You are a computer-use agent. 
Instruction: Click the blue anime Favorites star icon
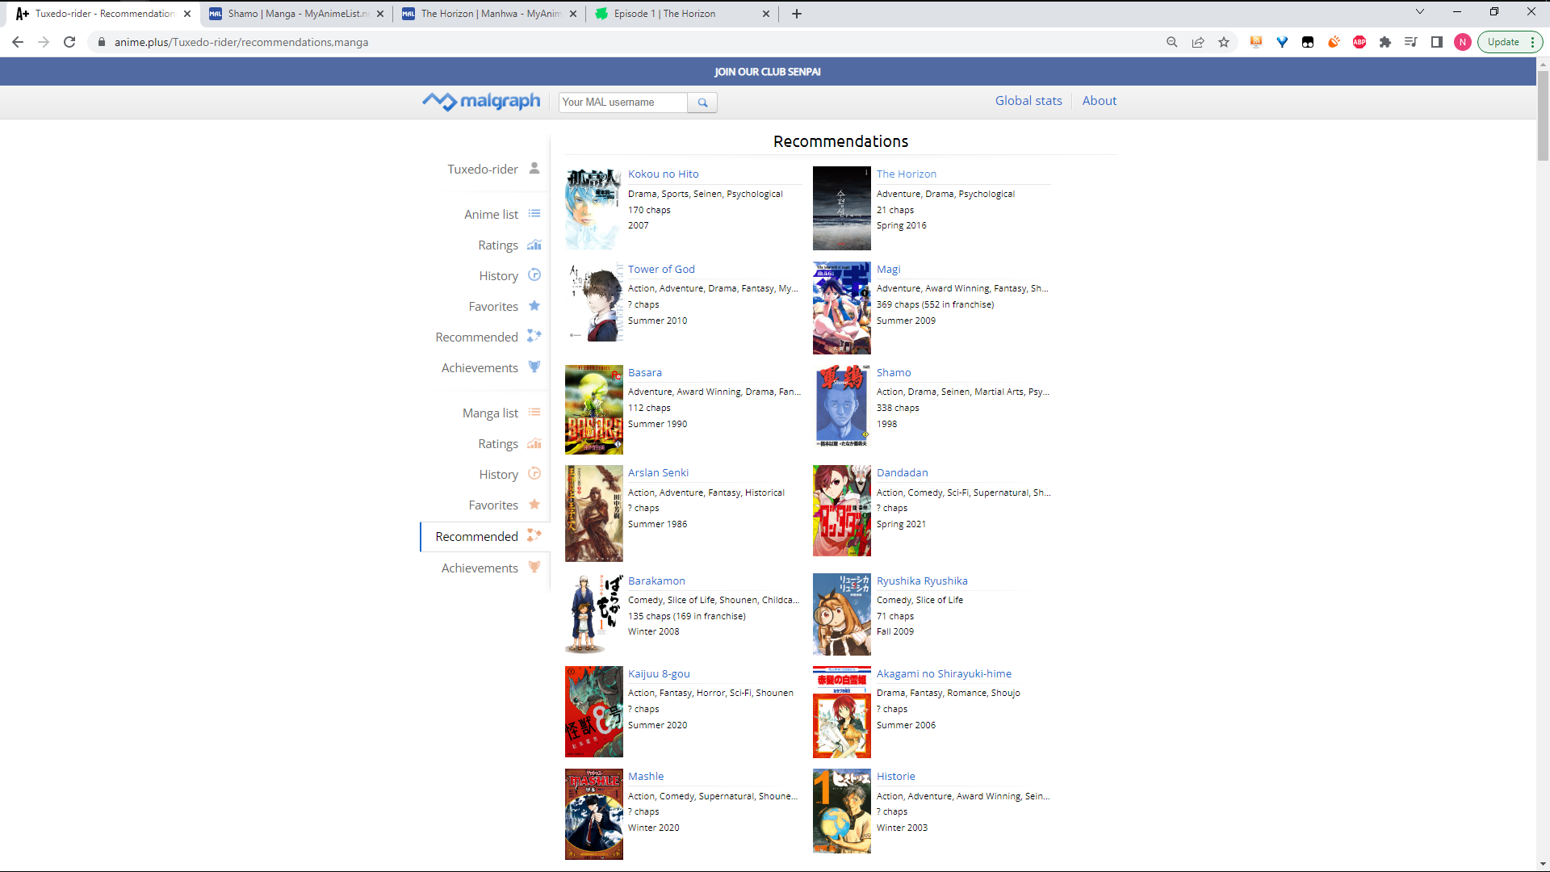534,306
